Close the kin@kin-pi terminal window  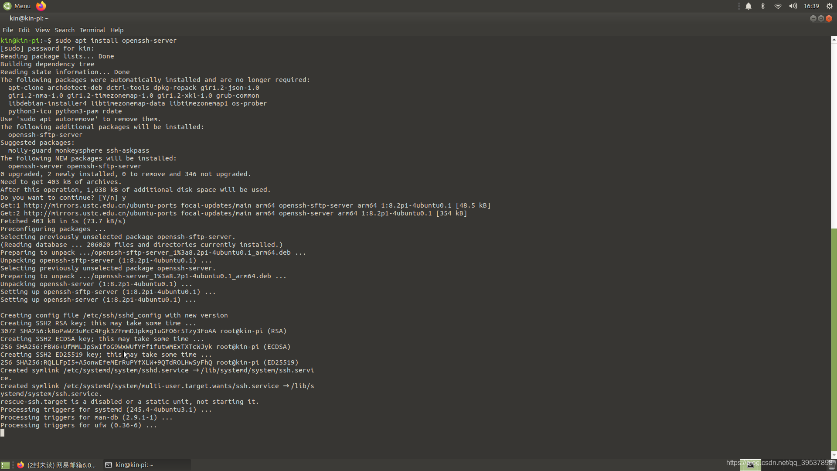click(x=829, y=18)
